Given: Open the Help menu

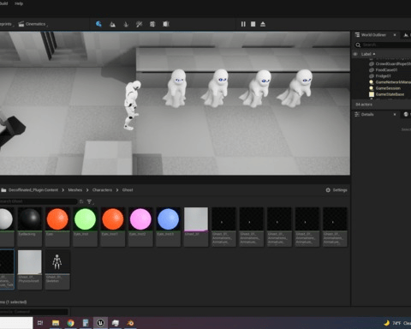Looking at the screenshot, I should 19,3.
